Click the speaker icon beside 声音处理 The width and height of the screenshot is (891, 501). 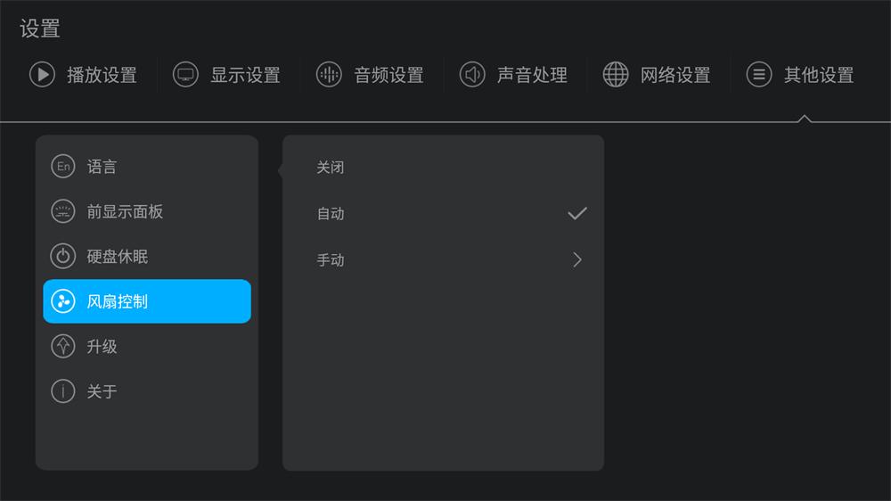tap(471, 75)
